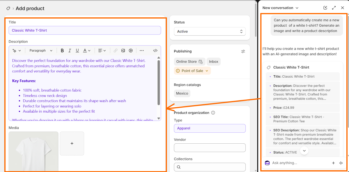
Task: Toggle italic formatting in the description
Action: (x=70, y=50)
